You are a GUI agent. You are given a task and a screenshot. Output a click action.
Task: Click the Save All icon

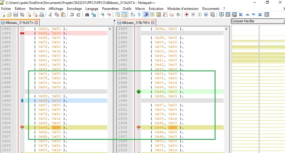pos(22,15)
